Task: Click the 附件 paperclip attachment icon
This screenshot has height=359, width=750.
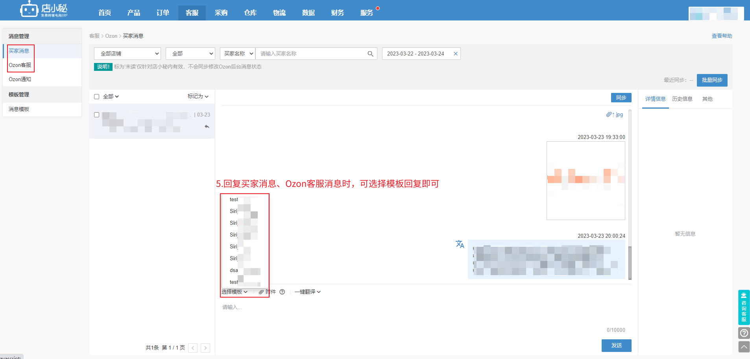Action: (x=261, y=292)
